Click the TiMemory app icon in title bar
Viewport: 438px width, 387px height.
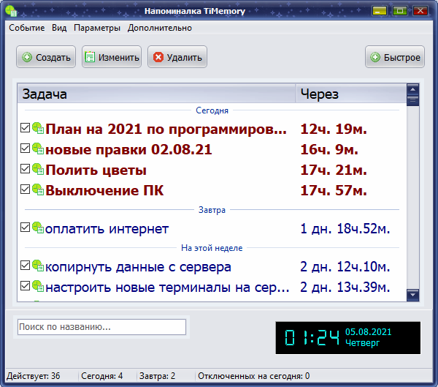[x=11, y=11]
